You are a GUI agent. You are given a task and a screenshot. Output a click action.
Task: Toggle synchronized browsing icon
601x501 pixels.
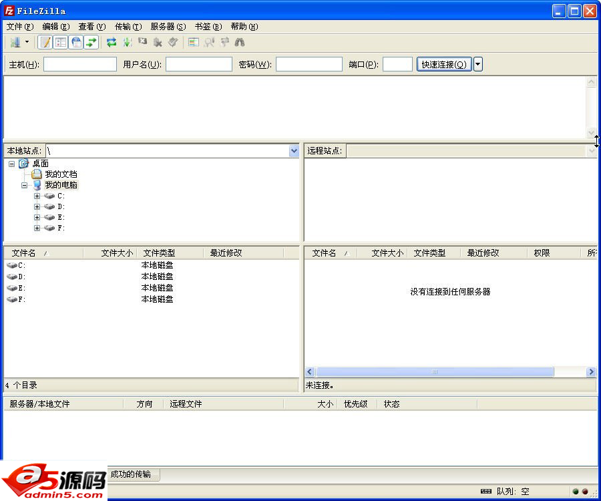coord(224,42)
